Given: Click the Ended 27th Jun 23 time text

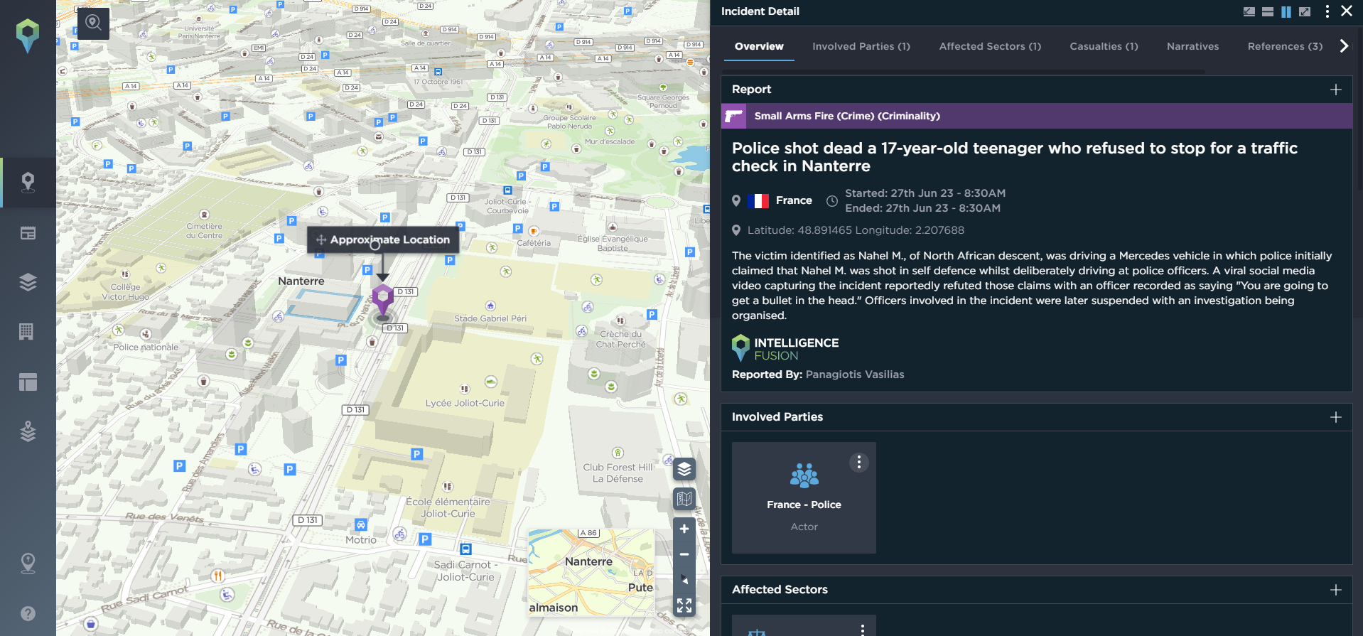Looking at the screenshot, I should click(x=922, y=208).
